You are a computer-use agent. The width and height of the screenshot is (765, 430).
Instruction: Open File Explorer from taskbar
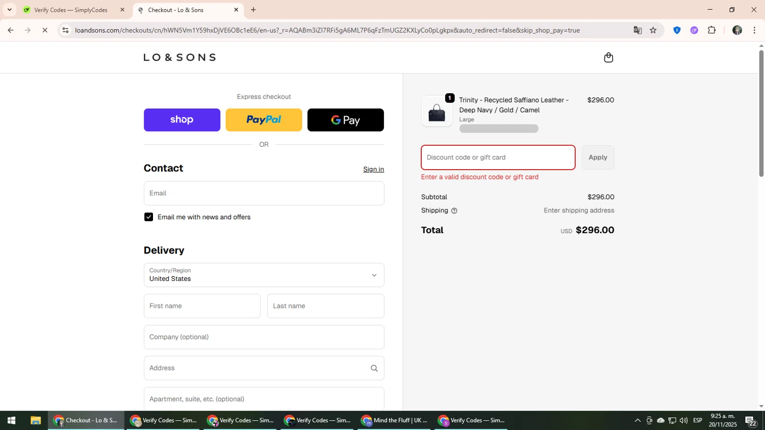[35, 420]
